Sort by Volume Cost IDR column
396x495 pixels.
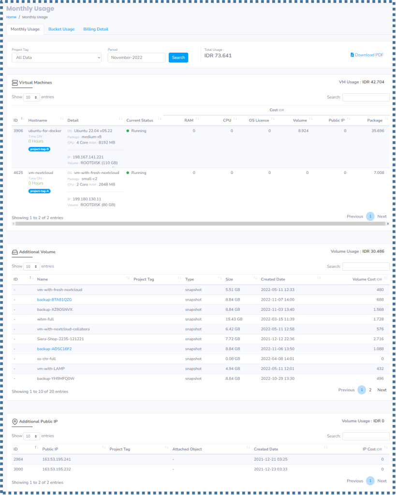tap(385, 279)
